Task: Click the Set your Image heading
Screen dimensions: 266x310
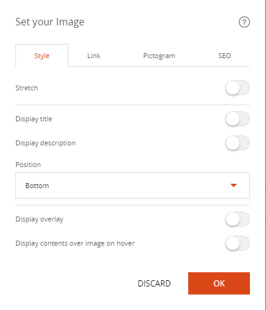Action: (50, 22)
